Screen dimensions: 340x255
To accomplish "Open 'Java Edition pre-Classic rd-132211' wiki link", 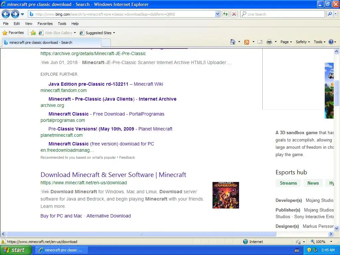I will click(x=106, y=84).
